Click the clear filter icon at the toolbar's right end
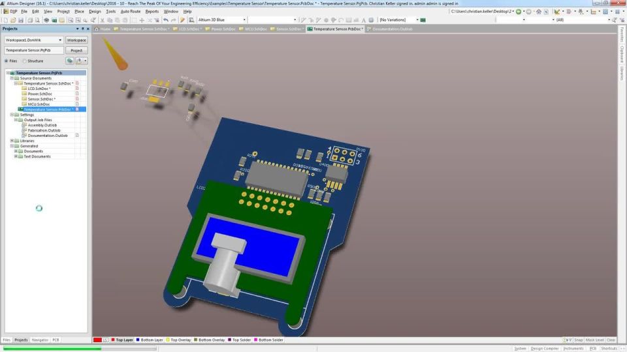Screen dimensions: 627x352 (622, 20)
